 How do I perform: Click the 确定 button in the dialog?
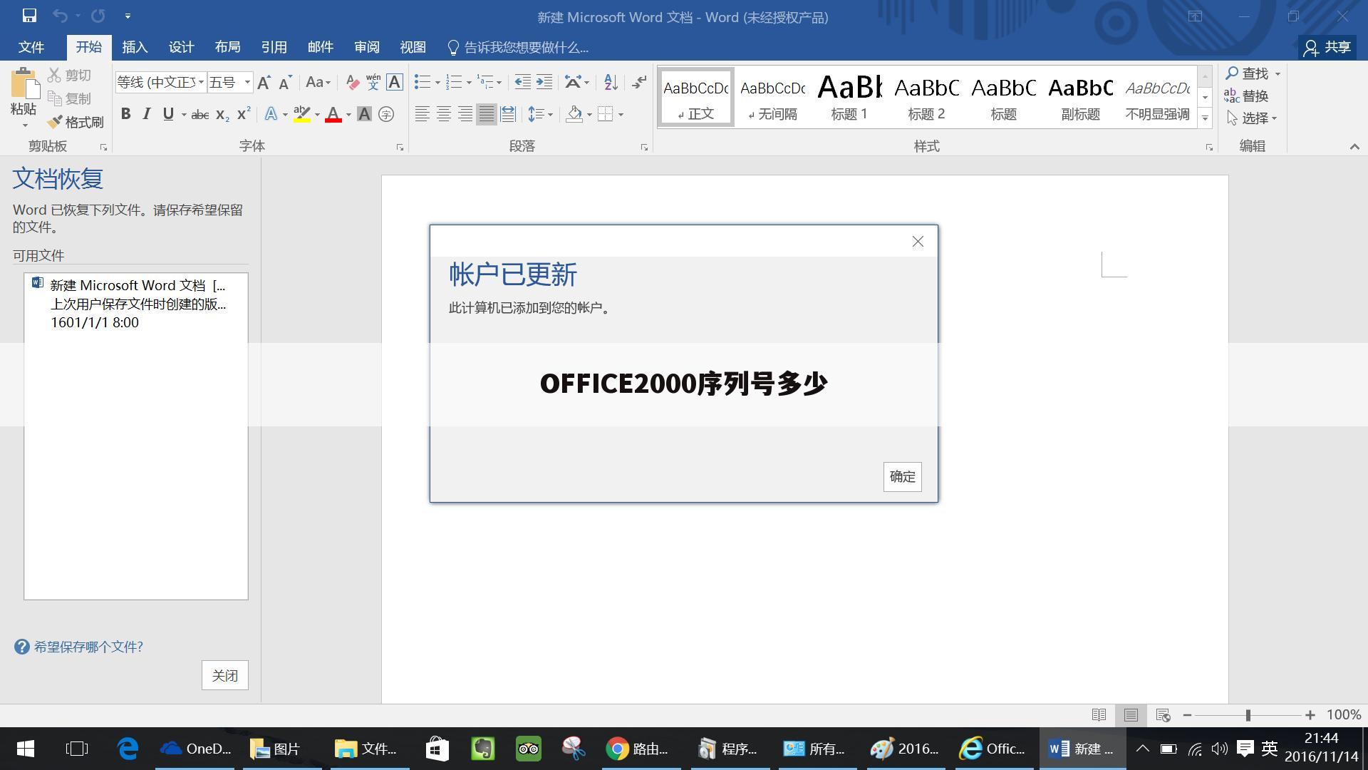point(902,476)
